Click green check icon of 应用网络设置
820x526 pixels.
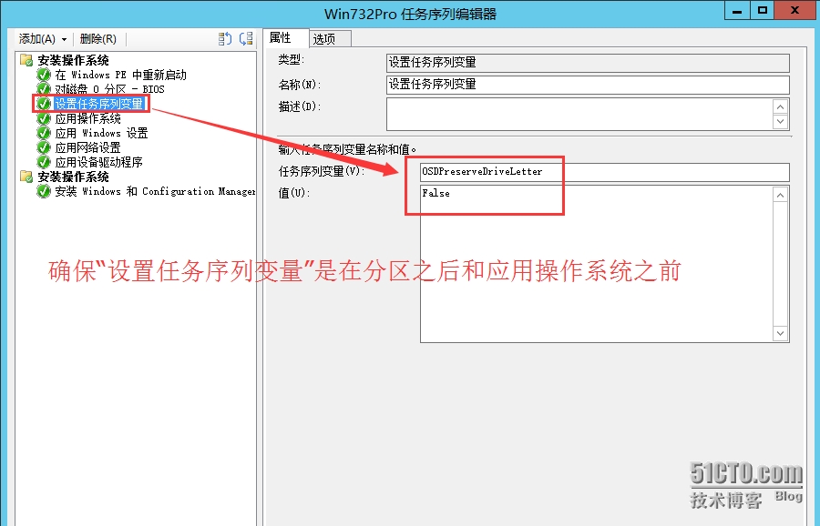(44, 147)
